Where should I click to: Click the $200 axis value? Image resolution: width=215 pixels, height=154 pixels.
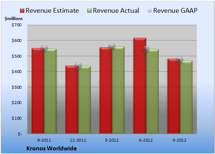click(x=16, y=103)
